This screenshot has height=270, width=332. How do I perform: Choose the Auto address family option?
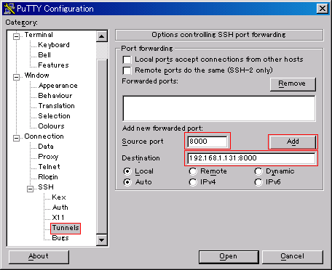tap(127, 182)
